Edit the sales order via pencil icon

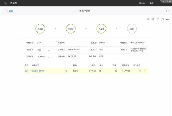(153, 19)
